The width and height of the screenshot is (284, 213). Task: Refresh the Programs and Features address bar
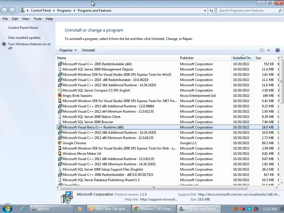tap(211, 11)
